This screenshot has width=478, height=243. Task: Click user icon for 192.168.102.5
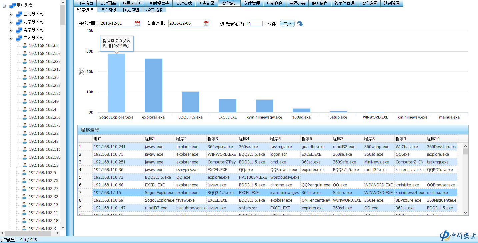25,173
